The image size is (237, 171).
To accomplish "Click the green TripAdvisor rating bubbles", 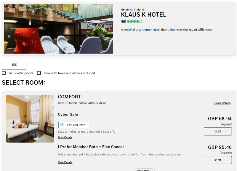I will 134,22.
